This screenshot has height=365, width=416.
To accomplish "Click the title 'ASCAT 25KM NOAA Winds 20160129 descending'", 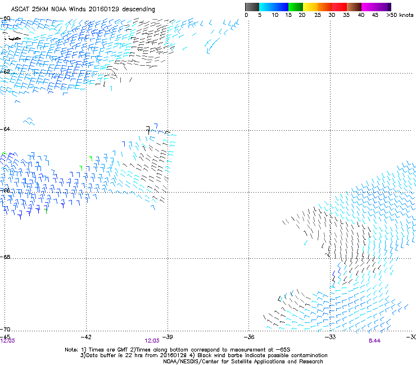I will (x=83, y=10).
